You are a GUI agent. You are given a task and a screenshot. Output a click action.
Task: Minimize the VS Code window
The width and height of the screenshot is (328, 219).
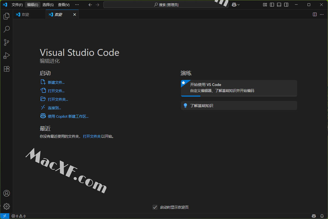click(x=296, y=5)
